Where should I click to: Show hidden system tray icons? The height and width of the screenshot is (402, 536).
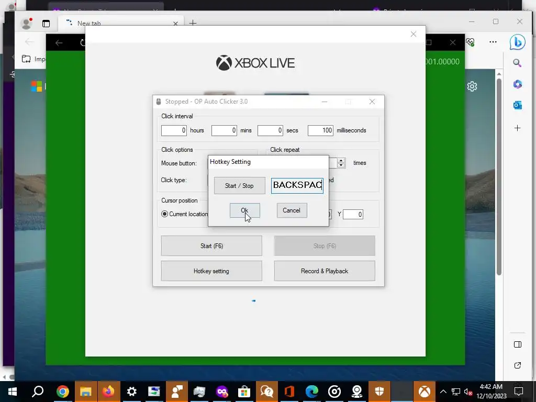click(443, 392)
